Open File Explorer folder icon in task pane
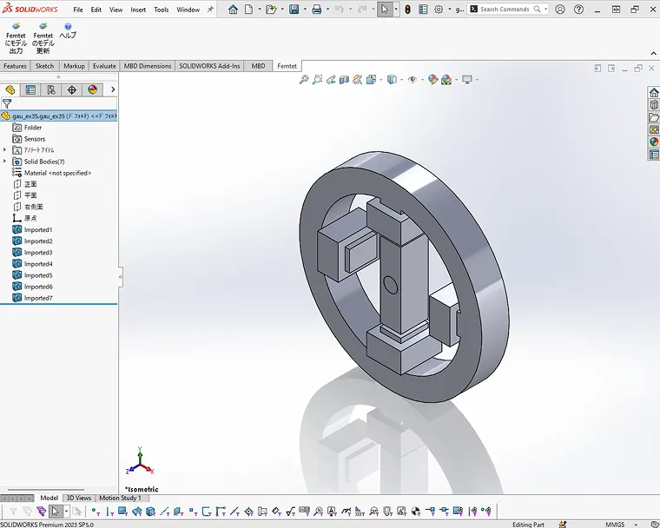 (654, 117)
